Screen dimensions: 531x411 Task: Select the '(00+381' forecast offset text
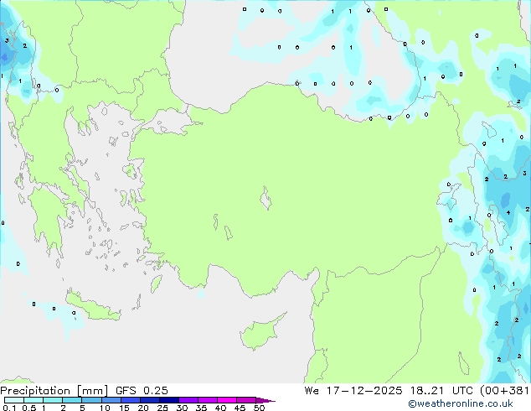tap(504, 391)
